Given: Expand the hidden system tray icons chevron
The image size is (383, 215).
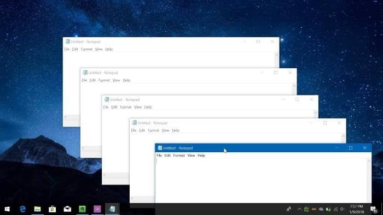Looking at the screenshot, I should pos(299,209).
